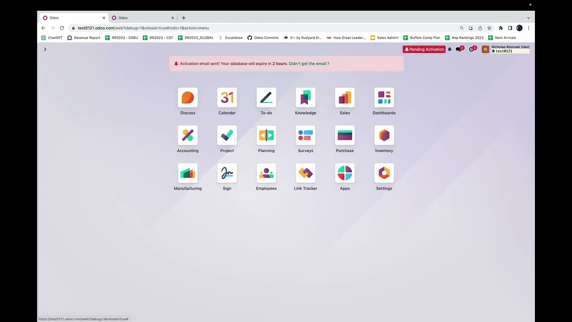This screenshot has width=572, height=322.
Task: Launch the Accounting app
Action: point(188,135)
